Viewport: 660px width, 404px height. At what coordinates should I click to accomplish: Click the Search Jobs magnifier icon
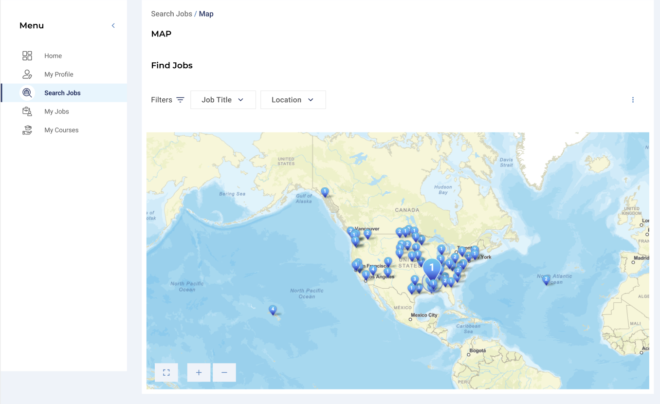27,93
